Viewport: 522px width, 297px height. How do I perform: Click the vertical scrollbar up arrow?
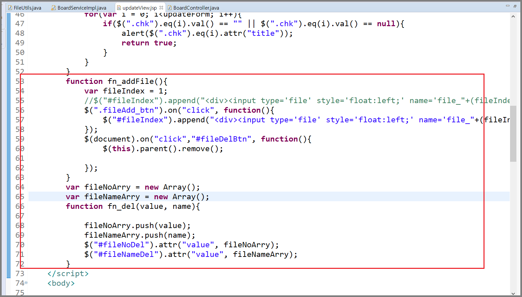click(513, 16)
